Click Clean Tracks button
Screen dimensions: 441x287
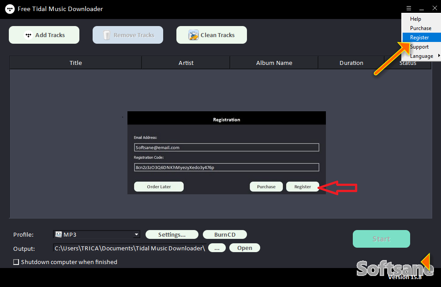pos(212,35)
